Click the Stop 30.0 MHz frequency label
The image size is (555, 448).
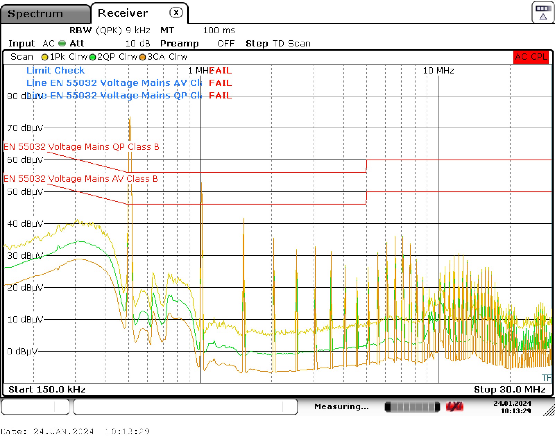510,389
